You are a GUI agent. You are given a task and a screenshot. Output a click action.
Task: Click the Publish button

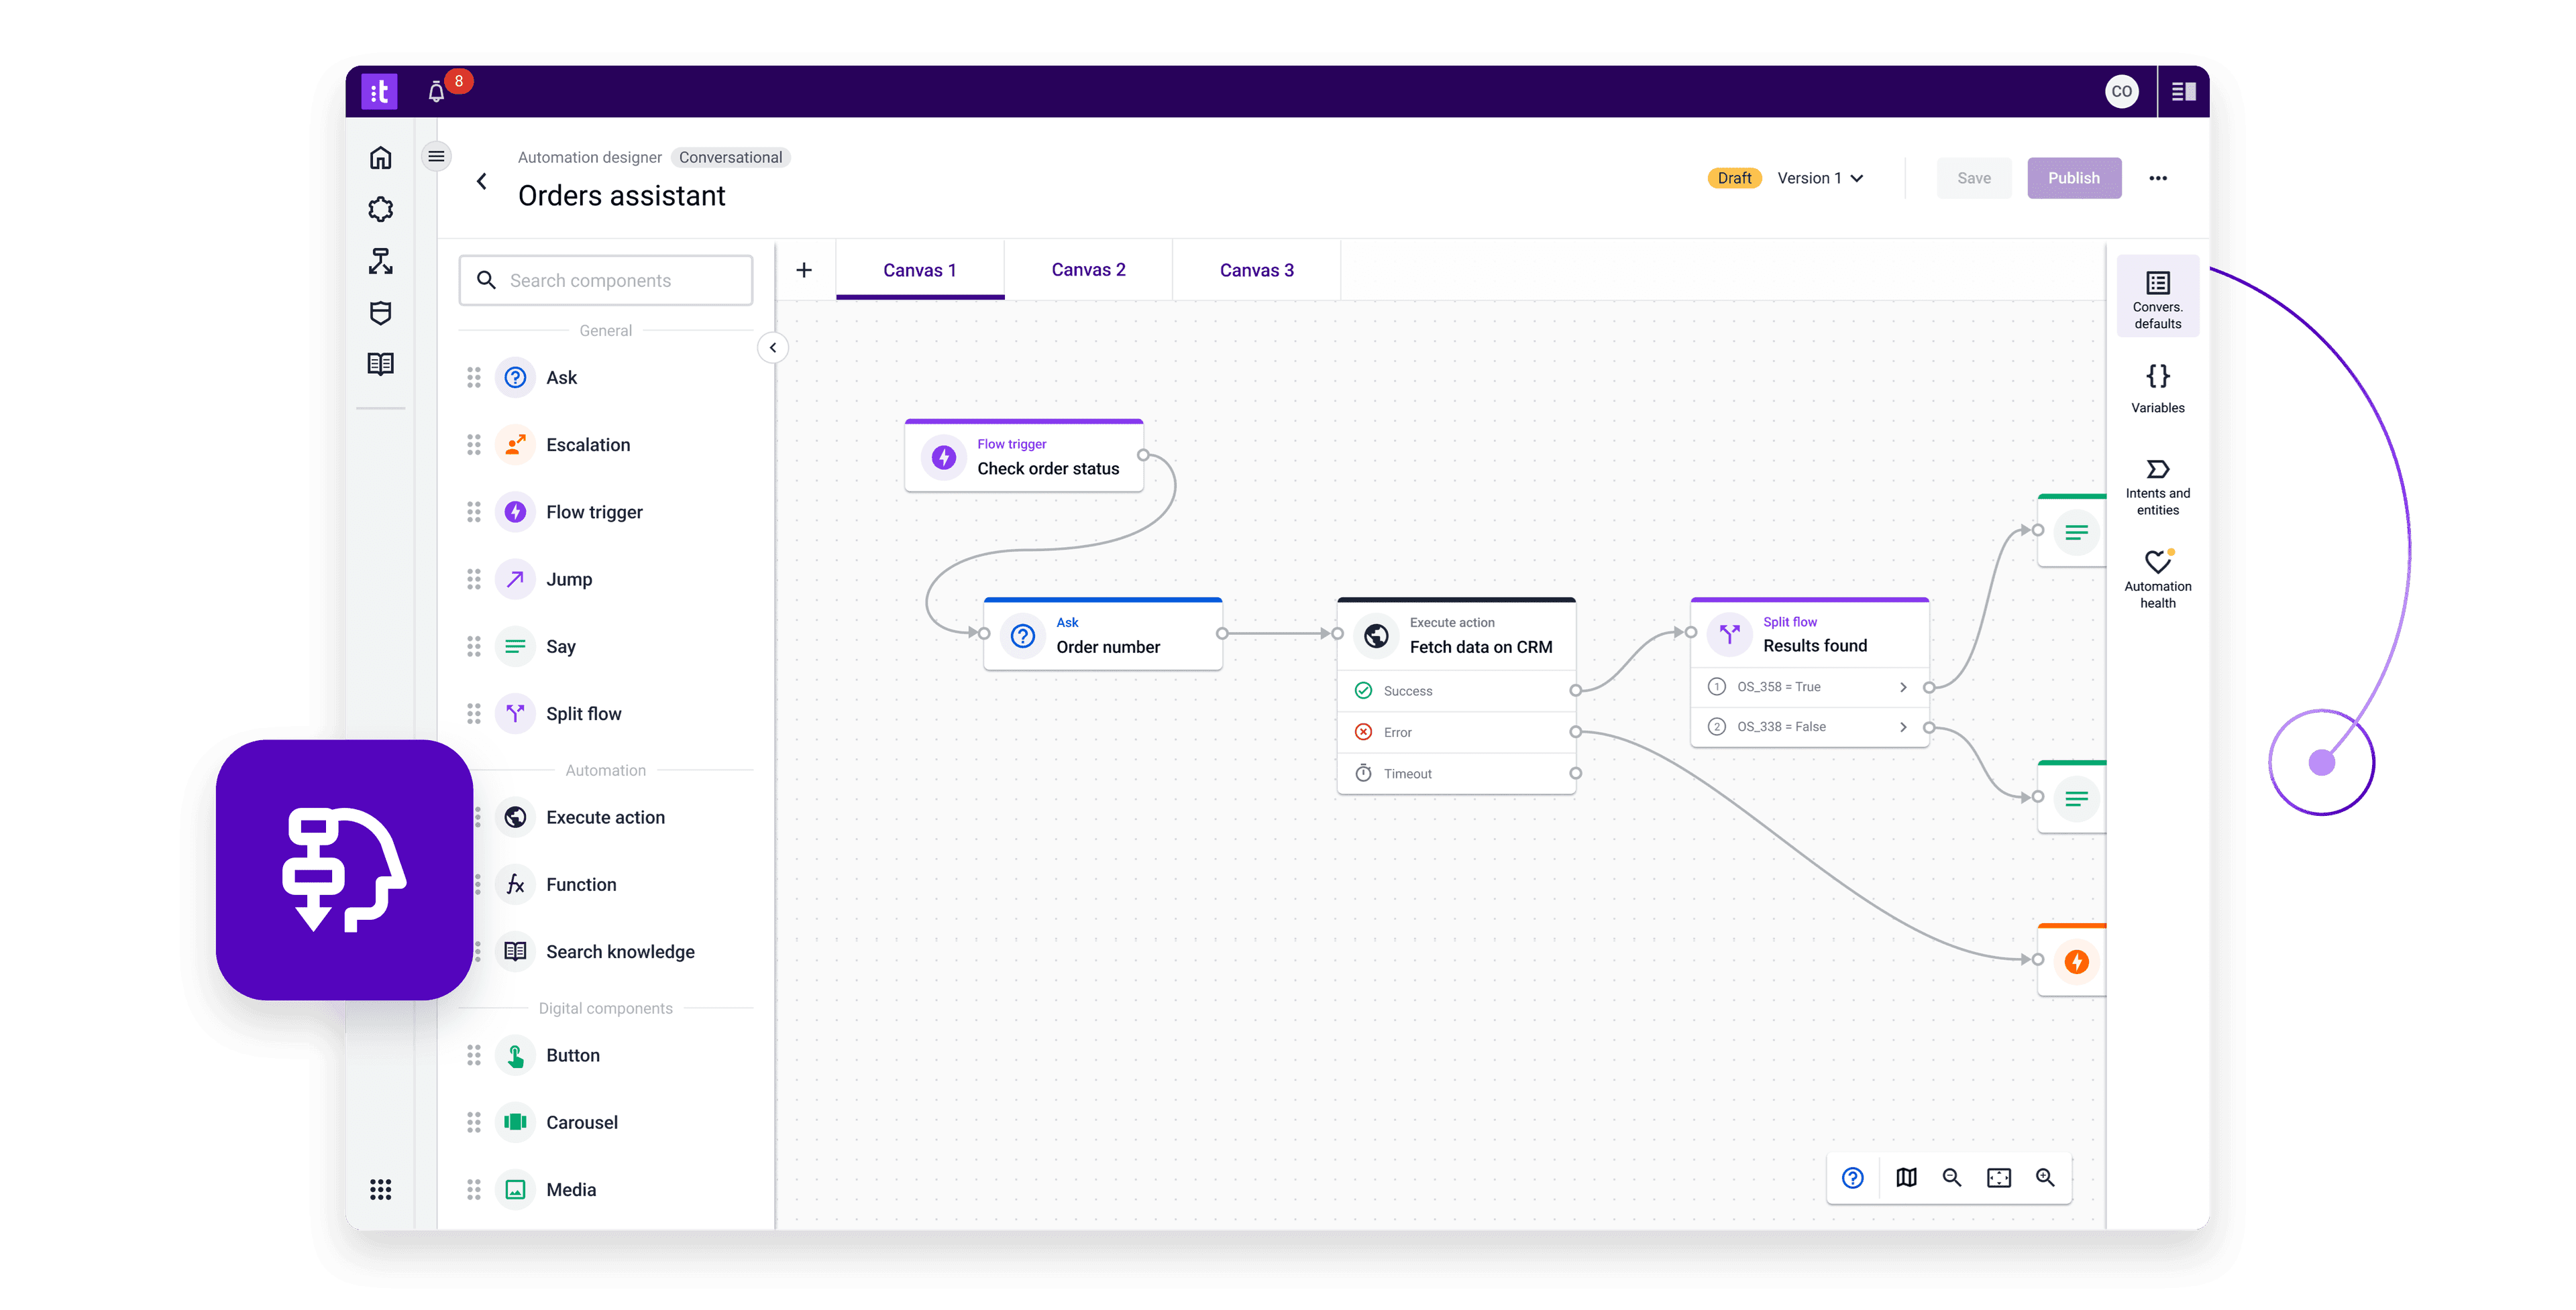2073,179
